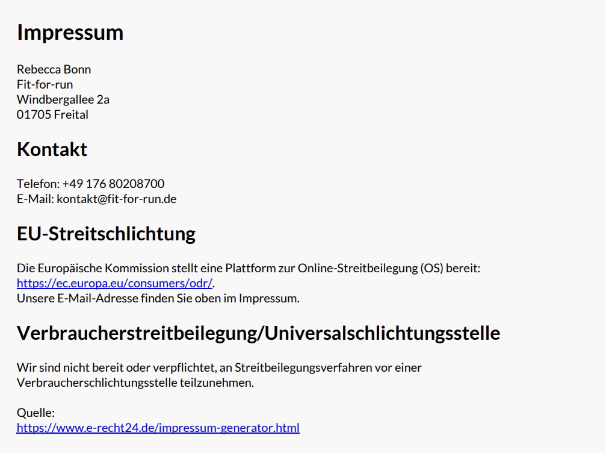Click the name Rebecca Bonn
The image size is (606, 453).
click(x=54, y=69)
